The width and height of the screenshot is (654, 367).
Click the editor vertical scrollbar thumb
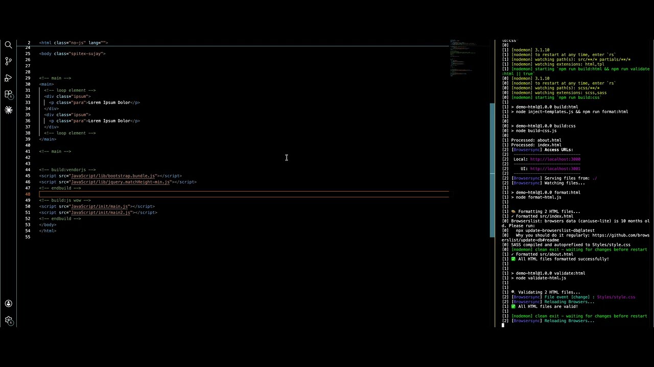point(492,170)
